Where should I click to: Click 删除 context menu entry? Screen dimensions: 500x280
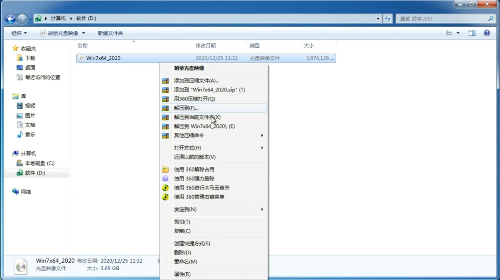tap(182, 252)
